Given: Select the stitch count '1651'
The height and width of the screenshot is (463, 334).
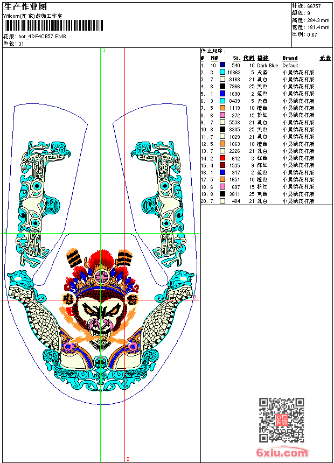Looking at the screenshot, I should (234, 180).
